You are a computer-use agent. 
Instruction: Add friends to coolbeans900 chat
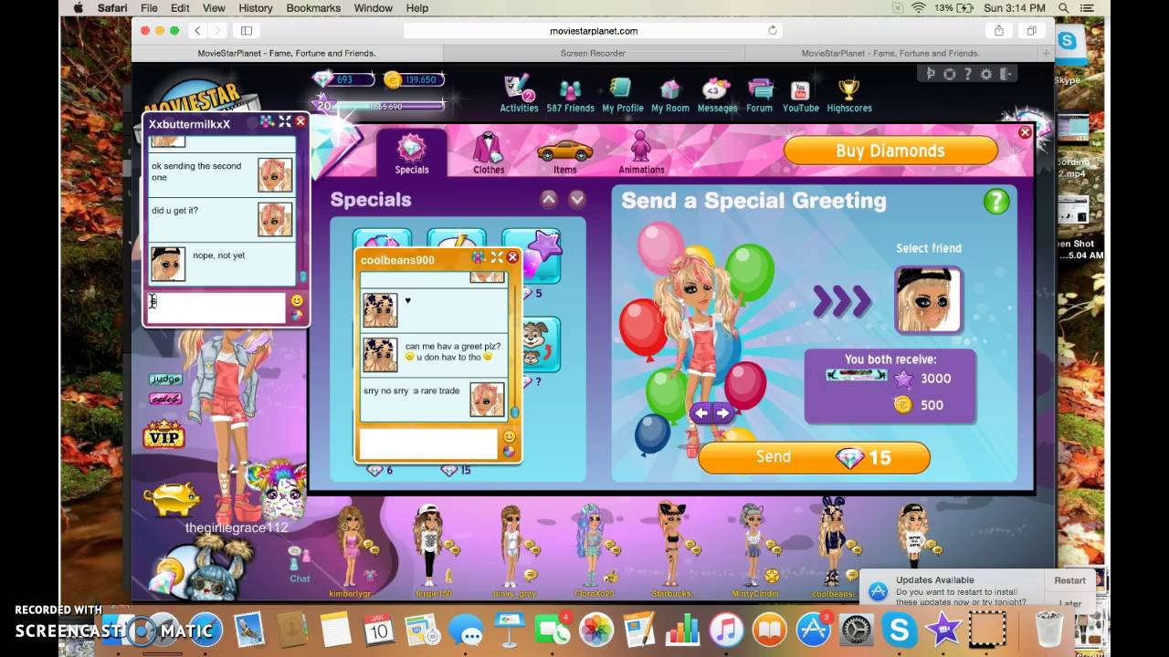(x=479, y=257)
